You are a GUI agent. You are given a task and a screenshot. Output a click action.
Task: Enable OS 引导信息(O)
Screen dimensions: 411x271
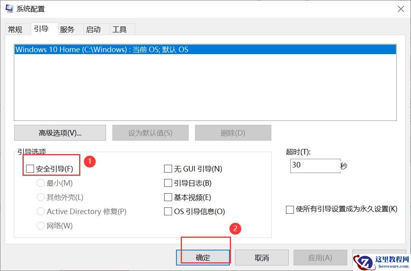(x=168, y=211)
